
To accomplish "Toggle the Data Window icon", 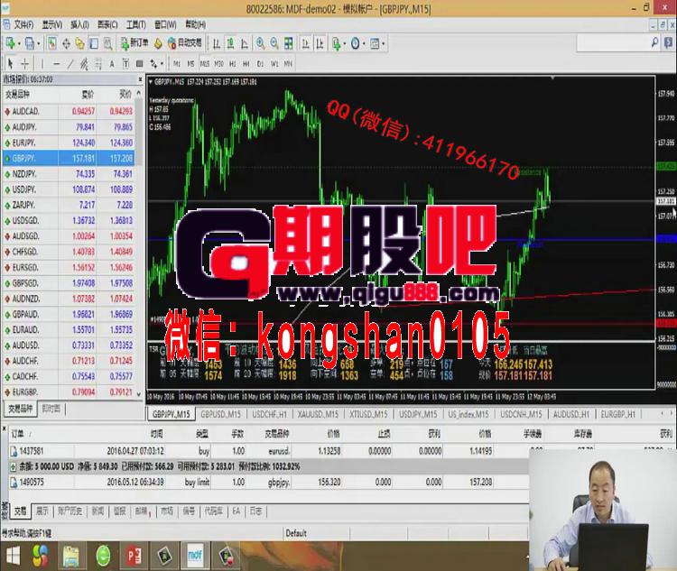I will click(x=66, y=43).
